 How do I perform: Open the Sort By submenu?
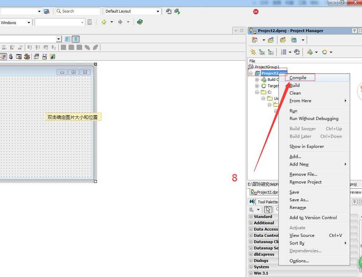314,243
